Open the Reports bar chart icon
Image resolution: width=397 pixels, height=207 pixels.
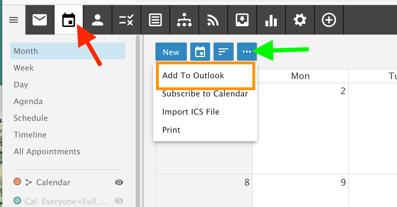click(x=271, y=20)
